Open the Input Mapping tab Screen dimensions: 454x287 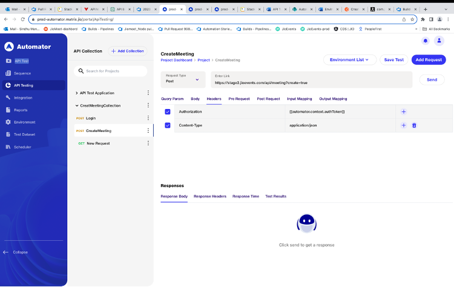300,99
